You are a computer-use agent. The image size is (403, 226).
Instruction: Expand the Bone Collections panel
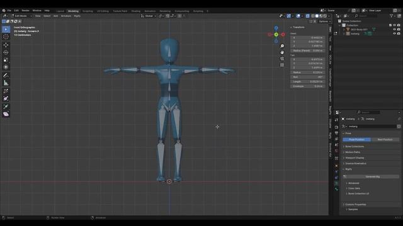point(354,146)
